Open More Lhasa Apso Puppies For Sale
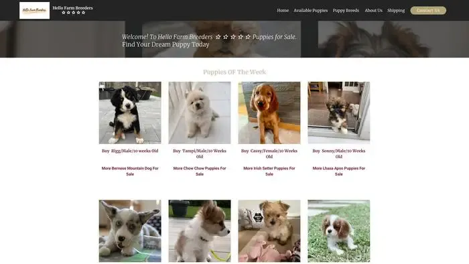This screenshot has width=469, height=264. [338, 171]
